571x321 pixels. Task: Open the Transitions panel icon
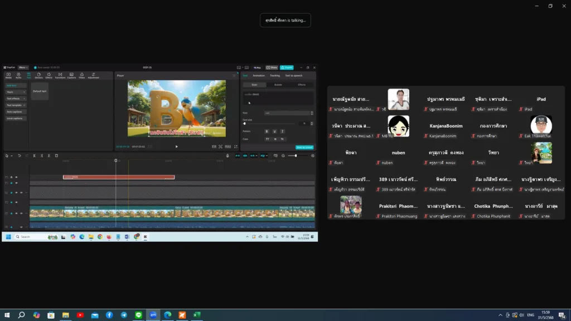(60, 75)
